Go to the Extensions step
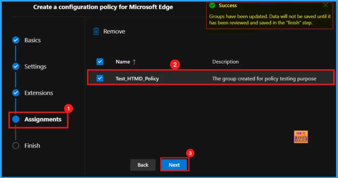338x178 pixels. (39, 93)
